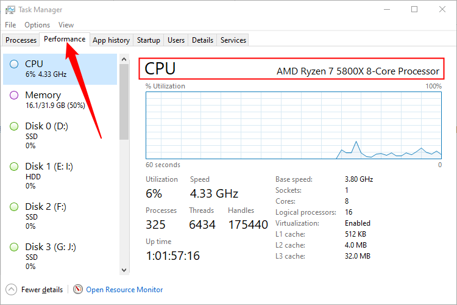The width and height of the screenshot is (457, 305).
Task: Open the Services tab
Action: coord(233,40)
